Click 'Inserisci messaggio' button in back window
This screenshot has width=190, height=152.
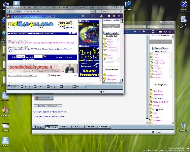click(x=48, y=106)
